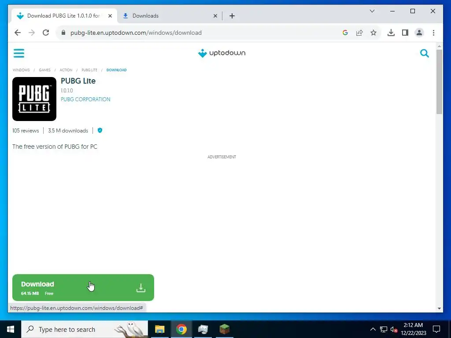Go to the Uptodown logo home link
Screen dimensions: 451x338
pos(222,53)
